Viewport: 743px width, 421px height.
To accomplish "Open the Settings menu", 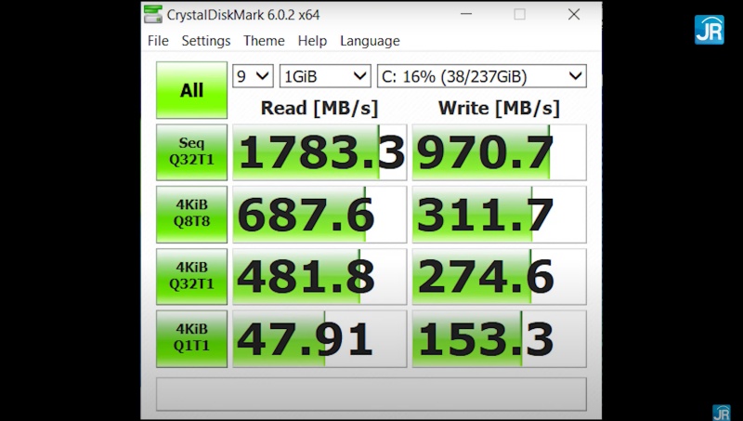I will coord(205,41).
